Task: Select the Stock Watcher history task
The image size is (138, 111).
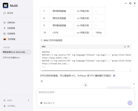Action: coord(16,52)
